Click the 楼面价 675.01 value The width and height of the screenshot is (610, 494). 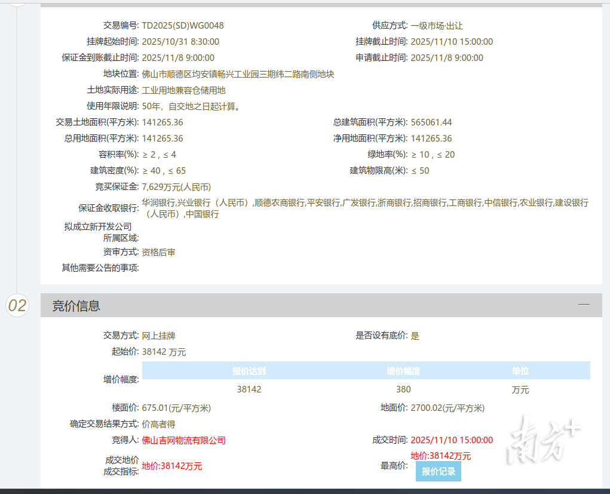coord(176,408)
